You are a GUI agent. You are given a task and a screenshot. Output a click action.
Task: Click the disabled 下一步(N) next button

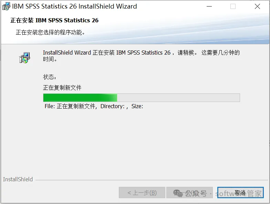point(189,192)
